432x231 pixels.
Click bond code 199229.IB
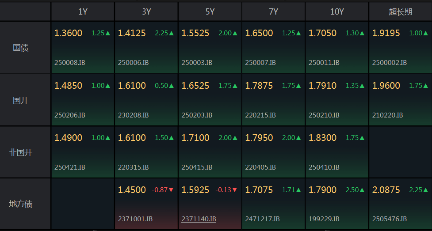[324, 219]
